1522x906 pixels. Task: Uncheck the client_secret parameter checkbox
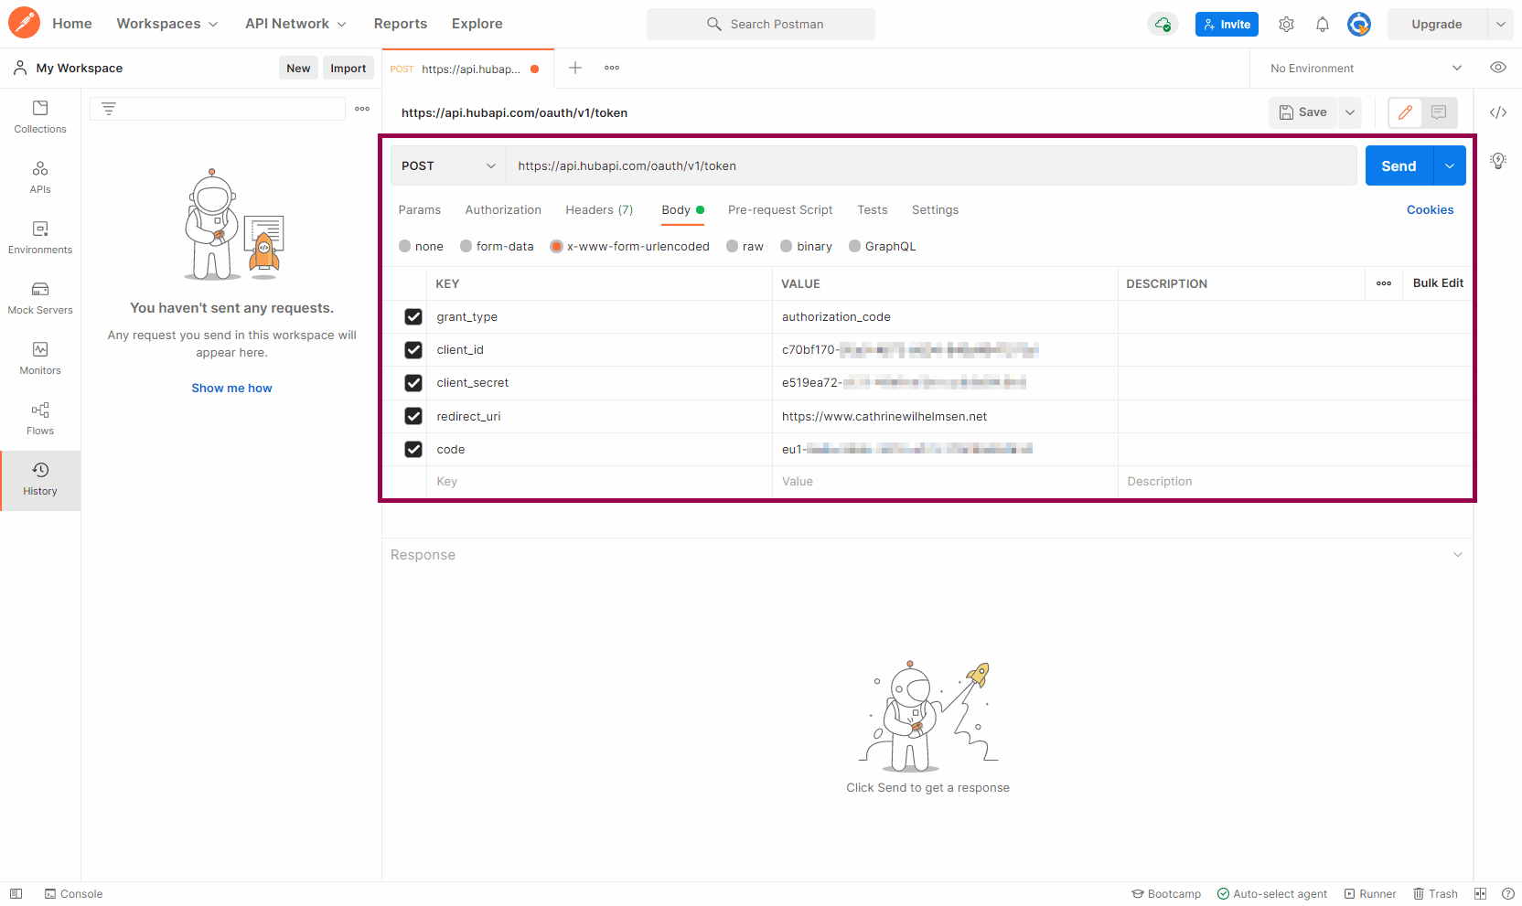tap(413, 383)
